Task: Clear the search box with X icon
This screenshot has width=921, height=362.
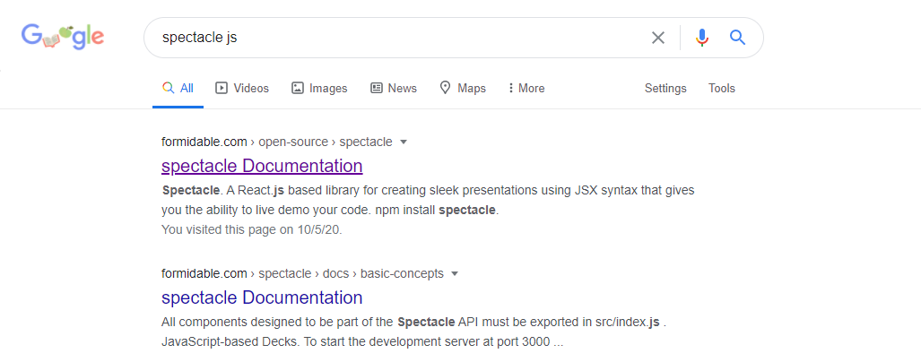Action: coord(658,39)
